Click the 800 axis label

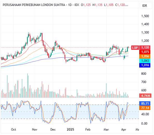pos(144,74)
